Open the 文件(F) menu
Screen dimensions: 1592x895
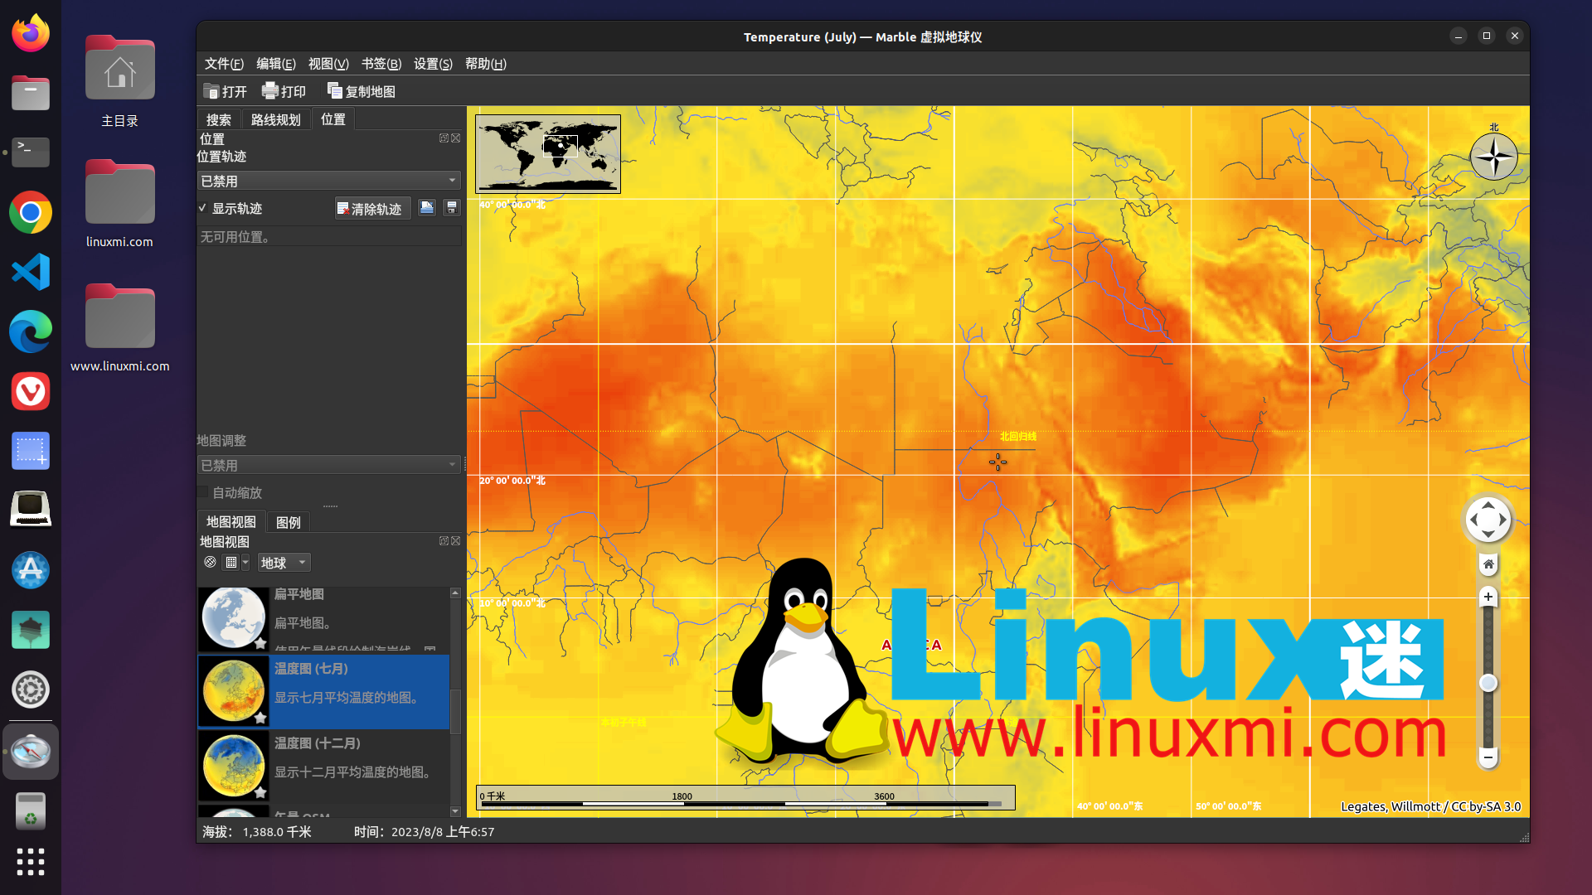(224, 64)
